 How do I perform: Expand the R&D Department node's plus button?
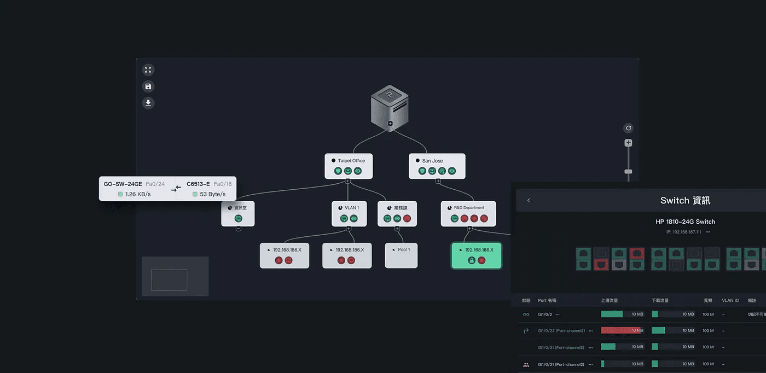click(469, 228)
